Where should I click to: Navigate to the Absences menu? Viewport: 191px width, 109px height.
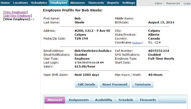click(x=77, y=3)
